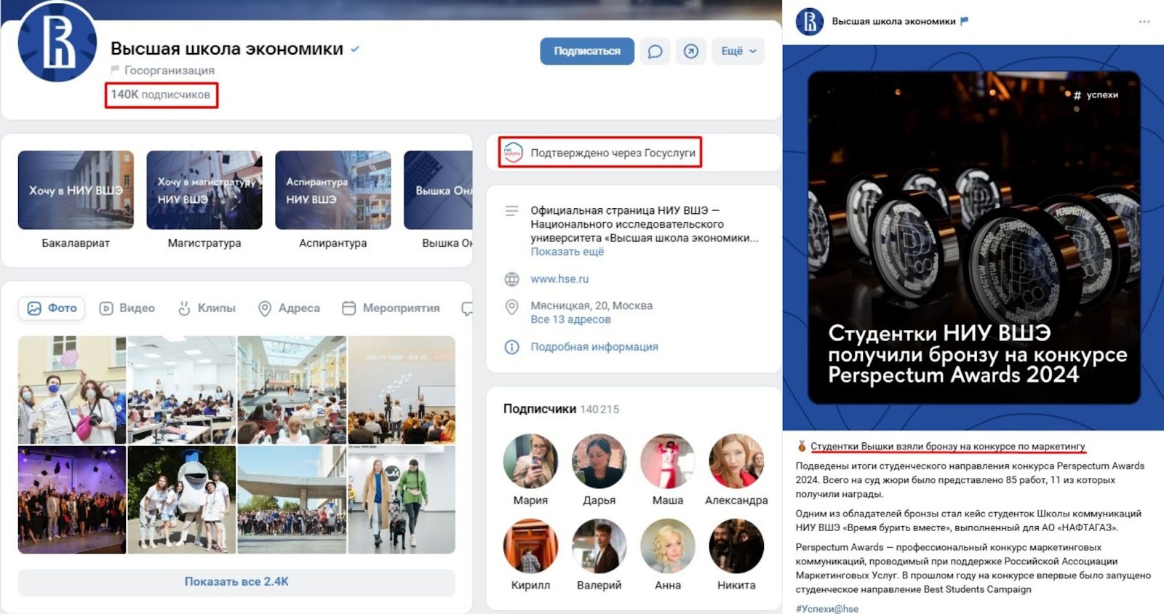Image resolution: width=1164 pixels, height=614 pixels.
Task: Open the Магистратура card
Action: (x=204, y=200)
